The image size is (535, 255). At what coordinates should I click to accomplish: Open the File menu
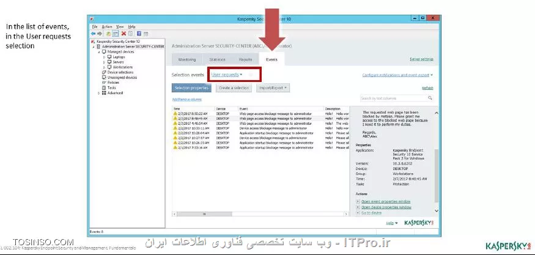[95, 27]
